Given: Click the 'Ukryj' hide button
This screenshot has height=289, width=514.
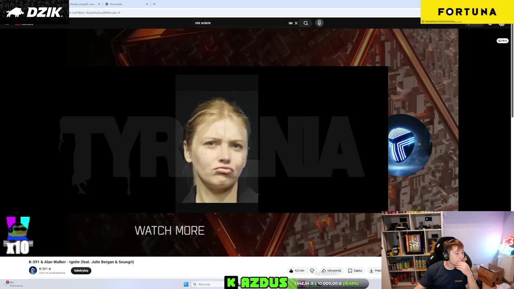Looking at the screenshot, I should (502, 41).
